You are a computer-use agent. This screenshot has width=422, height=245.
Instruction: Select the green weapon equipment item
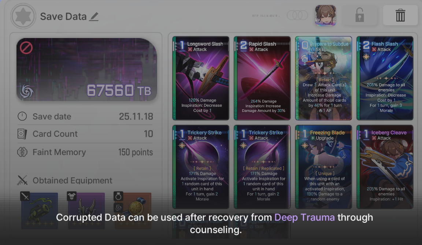tap(40, 210)
